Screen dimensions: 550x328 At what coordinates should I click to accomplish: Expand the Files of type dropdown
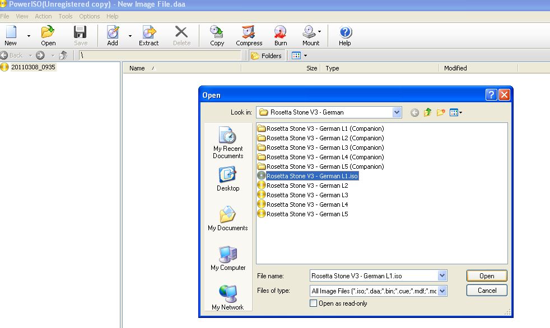coord(442,291)
